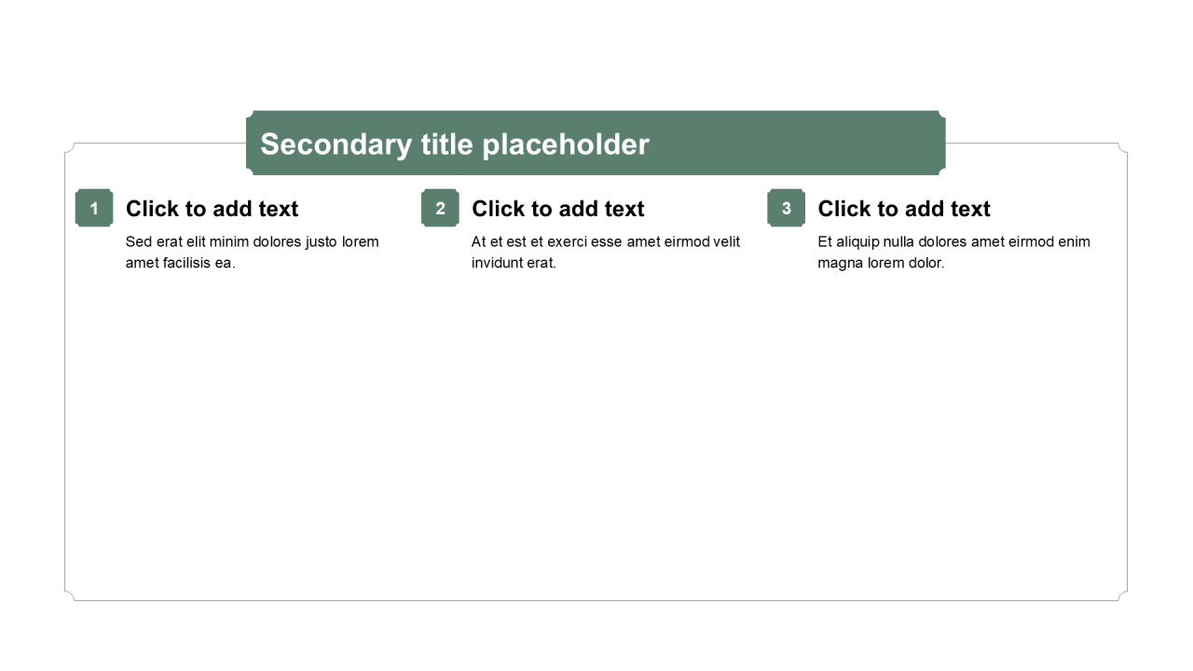Click the number 1 green badge
The height and width of the screenshot is (671, 1193).
[x=94, y=208]
